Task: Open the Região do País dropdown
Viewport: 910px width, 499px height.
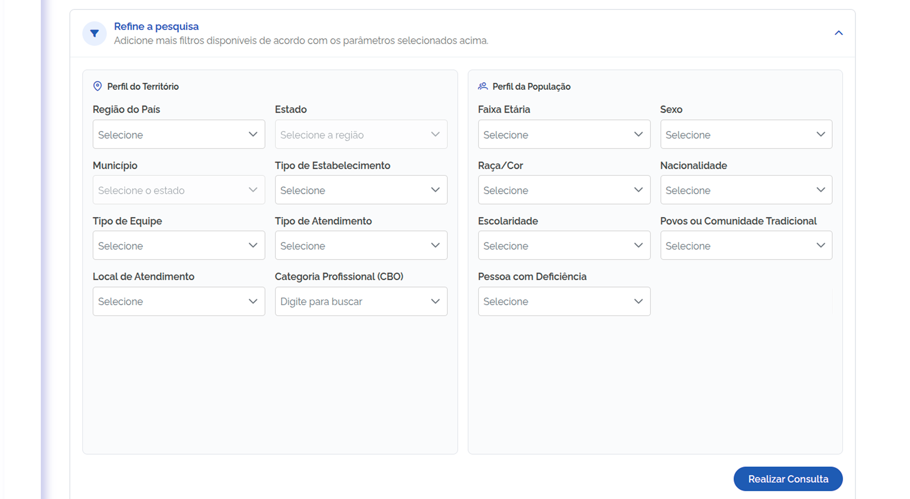Action: (179, 134)
